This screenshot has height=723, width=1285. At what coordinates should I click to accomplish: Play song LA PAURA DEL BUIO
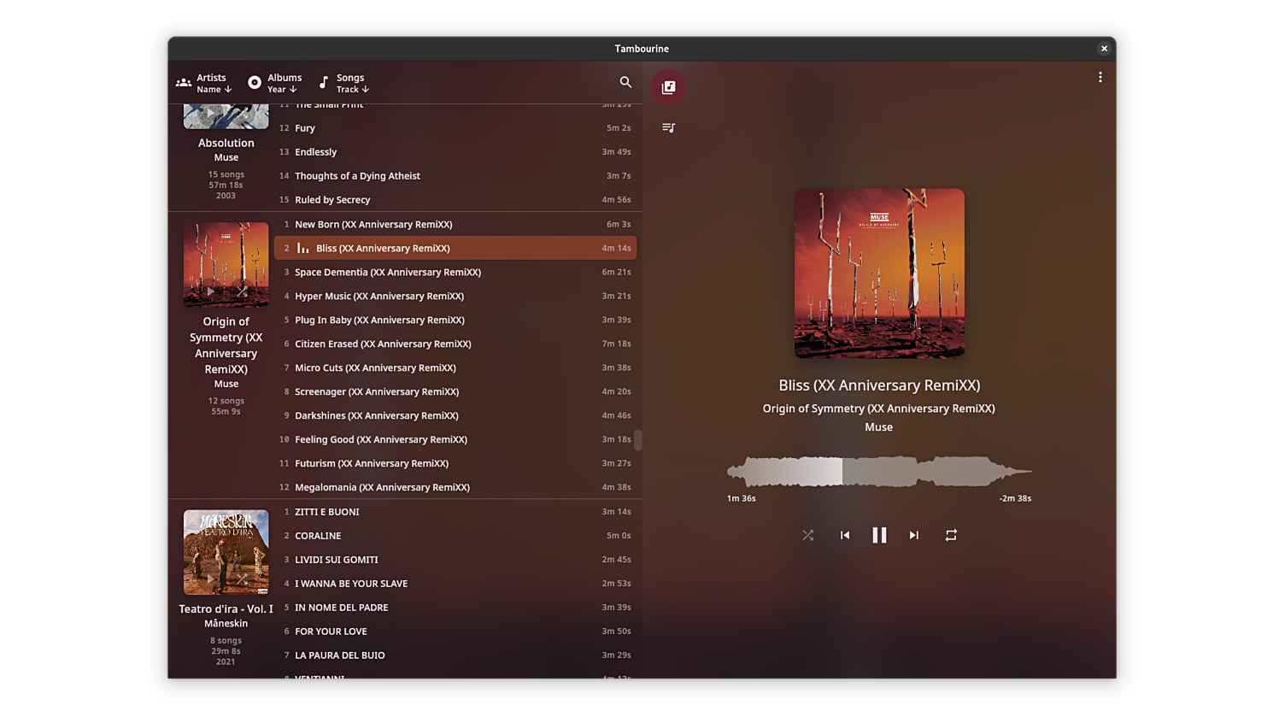455,655
